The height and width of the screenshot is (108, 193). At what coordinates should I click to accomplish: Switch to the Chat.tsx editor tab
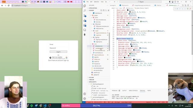tap(159, 5)
